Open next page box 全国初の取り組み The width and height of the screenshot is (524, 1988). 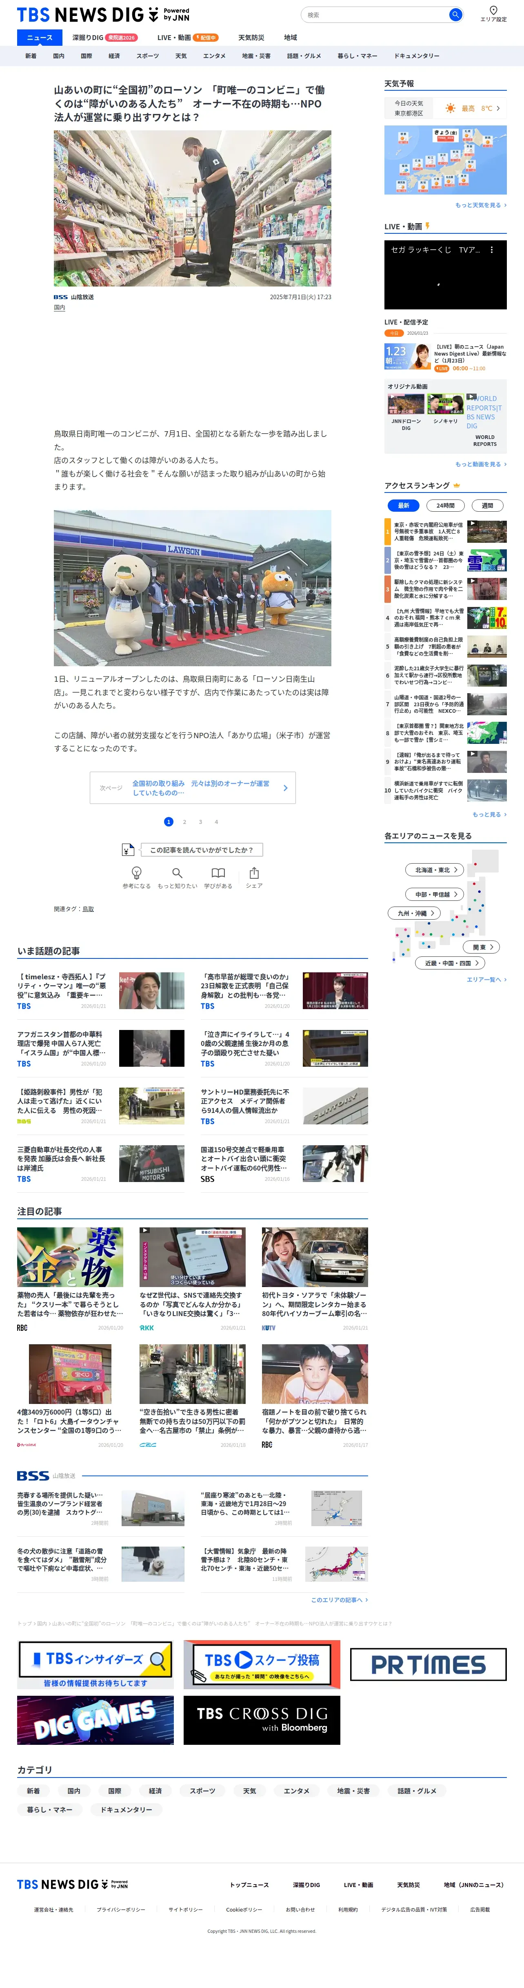193,788
